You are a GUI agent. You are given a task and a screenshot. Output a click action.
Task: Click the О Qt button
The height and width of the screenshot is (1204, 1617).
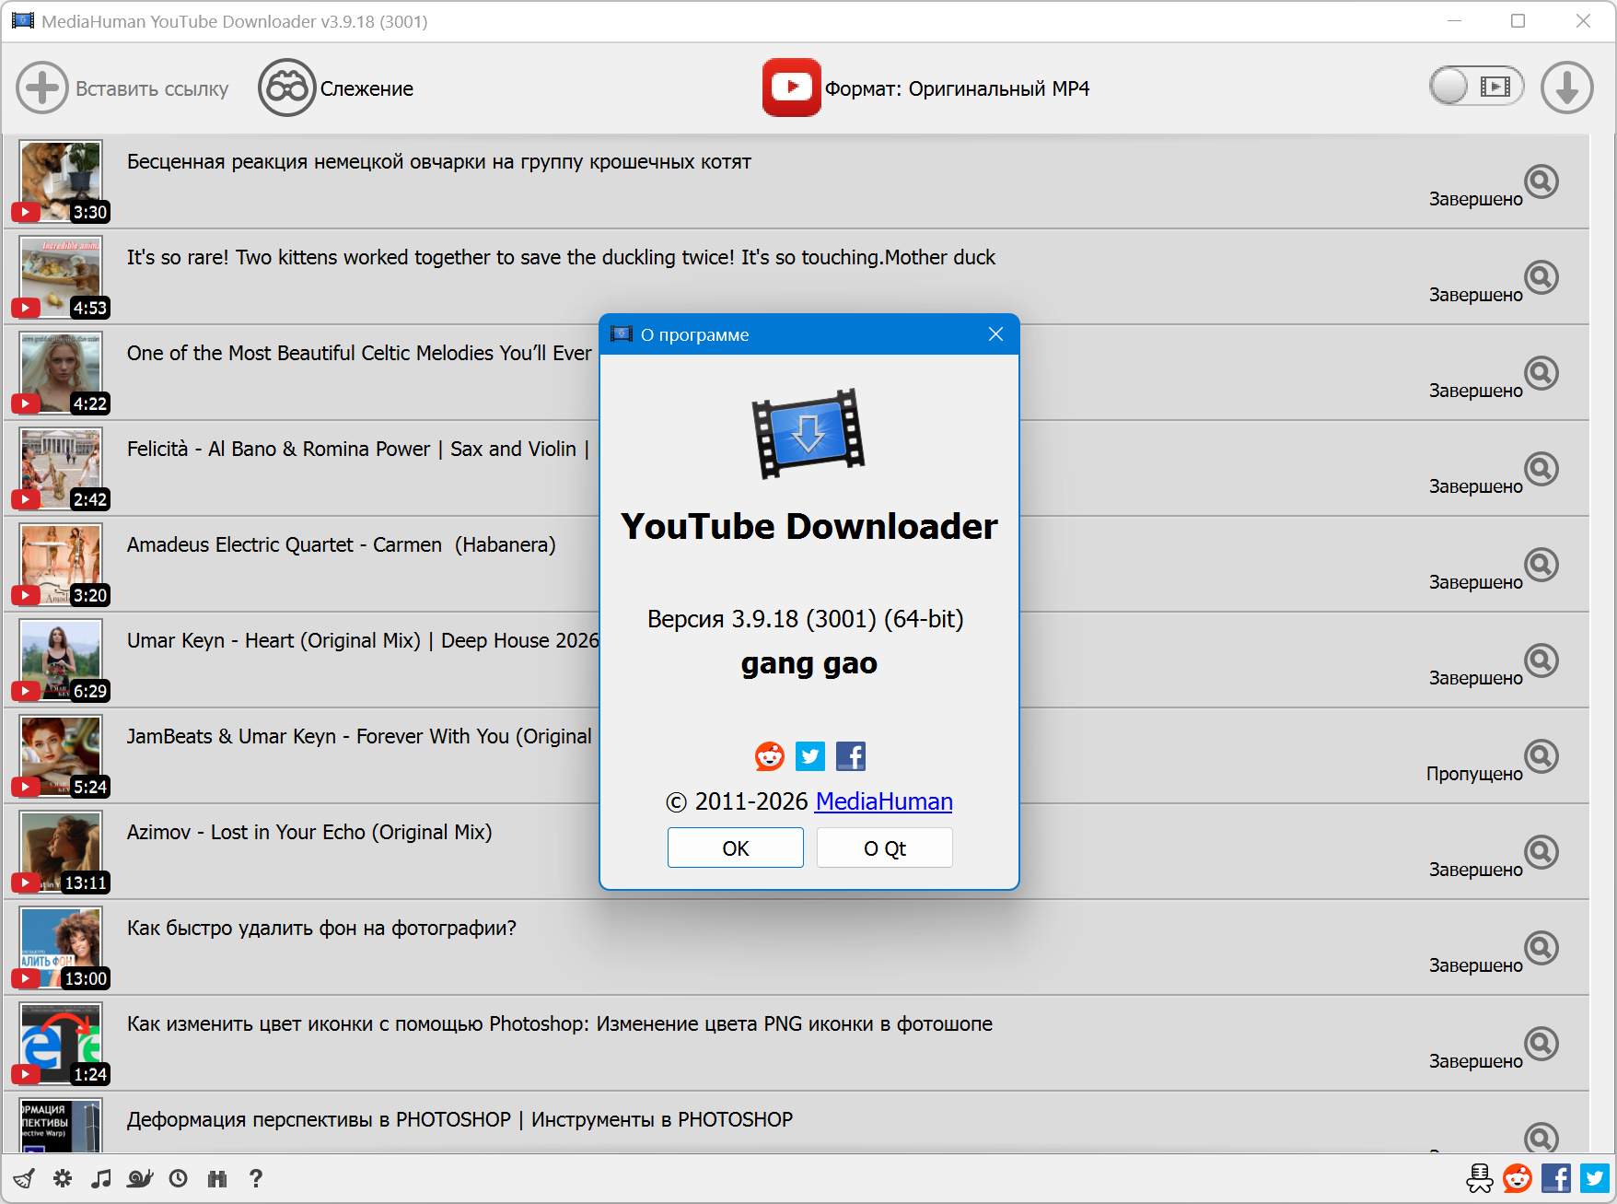[884, 847]
